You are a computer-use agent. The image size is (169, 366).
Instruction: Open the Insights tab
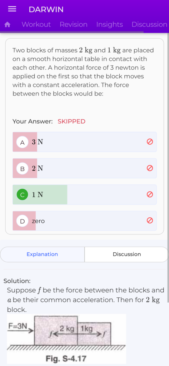point(109,25)
